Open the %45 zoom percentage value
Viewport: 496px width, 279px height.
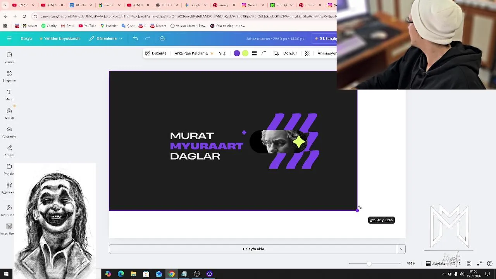coord(411,263)
